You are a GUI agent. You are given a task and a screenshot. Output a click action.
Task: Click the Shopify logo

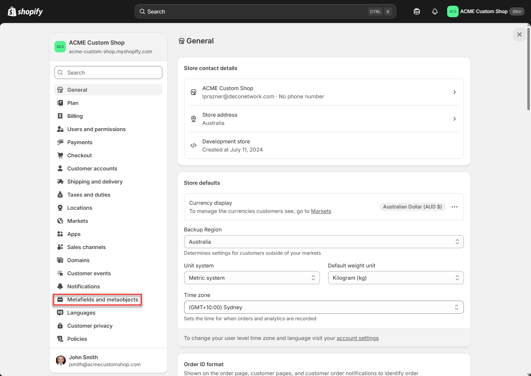click(x=25, y=11)
